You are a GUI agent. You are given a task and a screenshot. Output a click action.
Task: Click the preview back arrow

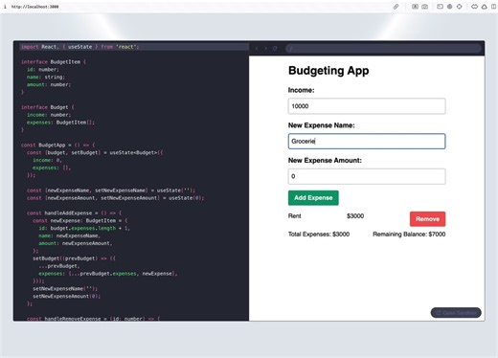pos(257,48)
